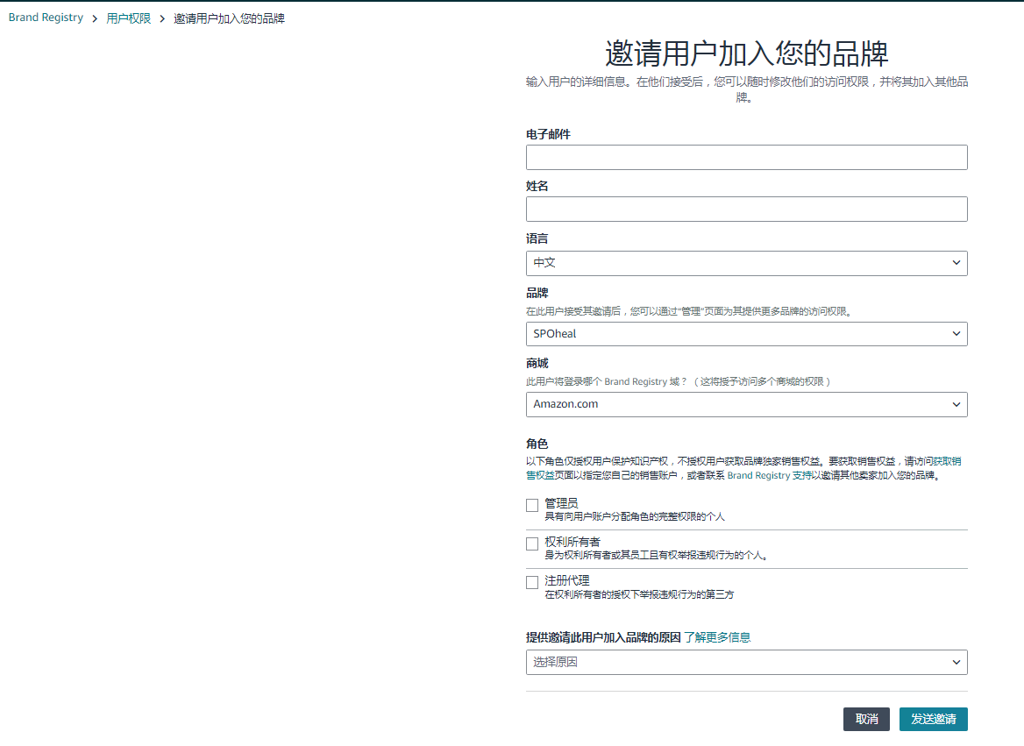
Task: Click the 管理员 role label text
Action: pyautogui.click(x=561, y=503)
